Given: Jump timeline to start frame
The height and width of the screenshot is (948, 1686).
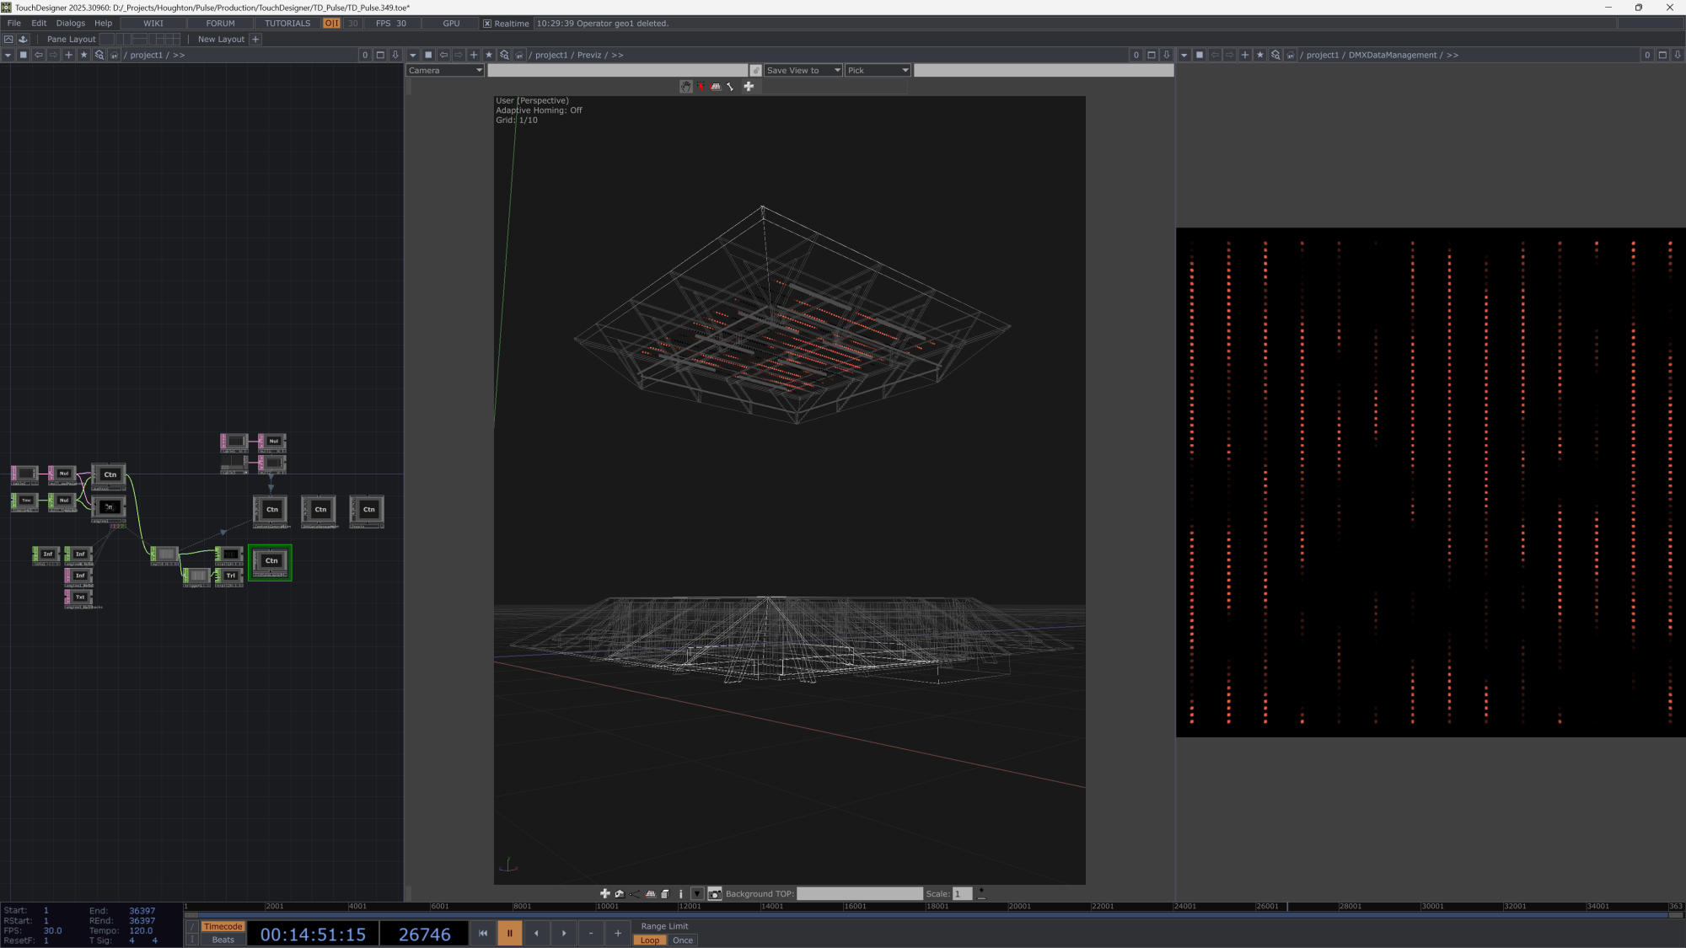Looking at the screenshot, I should (482, 933).
